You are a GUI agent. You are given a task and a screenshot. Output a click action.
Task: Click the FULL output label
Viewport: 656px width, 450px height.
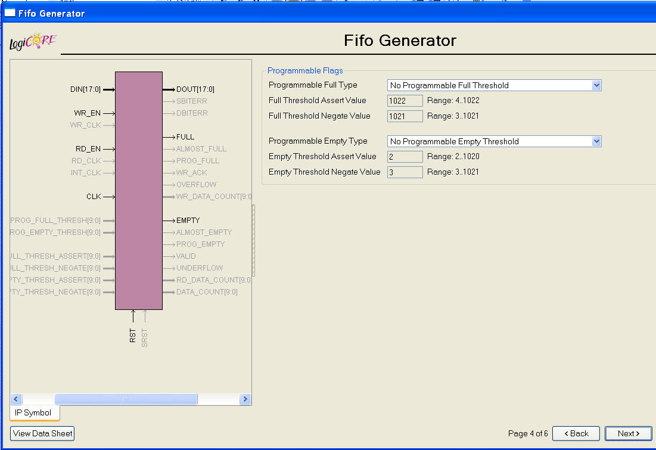click(185, 137)
